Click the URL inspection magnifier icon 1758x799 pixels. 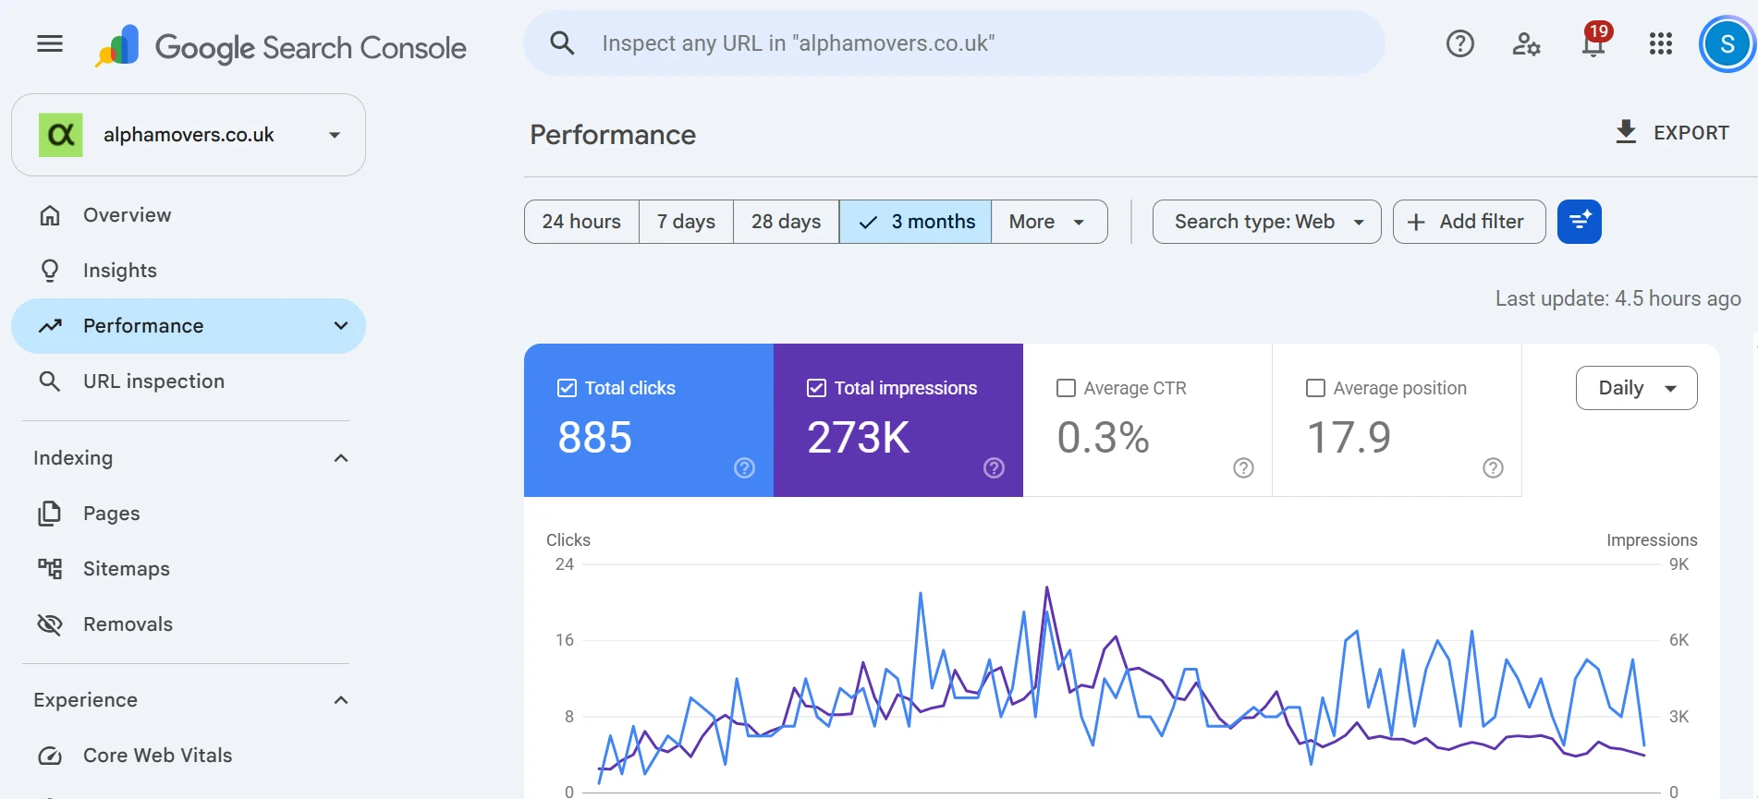click(x=50, y=381)
